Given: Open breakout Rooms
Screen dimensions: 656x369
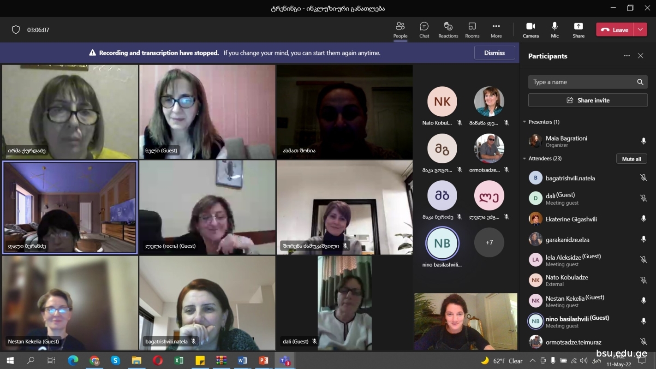Looking at the screenshot, I should coord(472,30).
